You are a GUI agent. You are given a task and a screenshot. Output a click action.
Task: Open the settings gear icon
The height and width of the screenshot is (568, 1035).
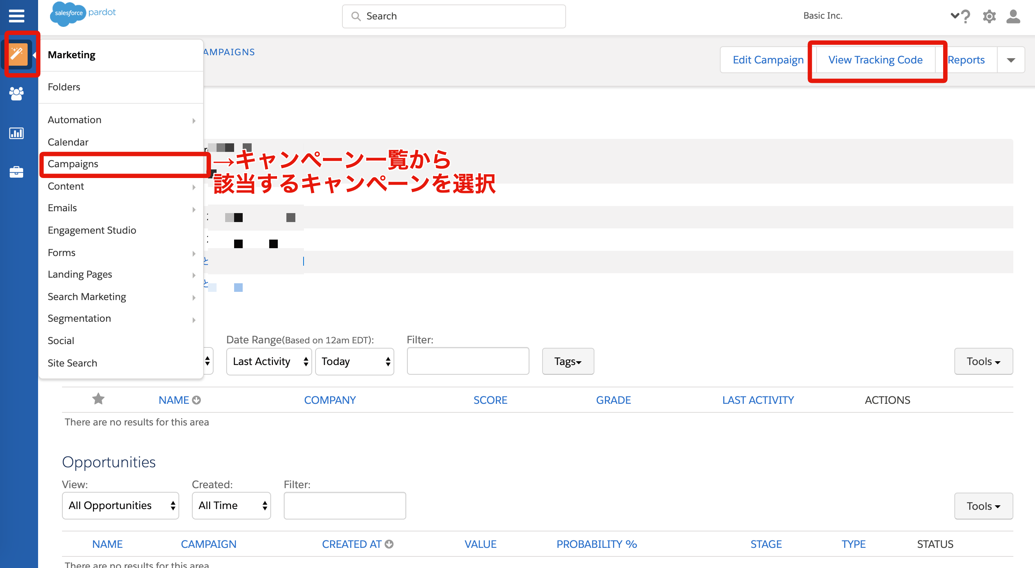[x=989, y=16]
